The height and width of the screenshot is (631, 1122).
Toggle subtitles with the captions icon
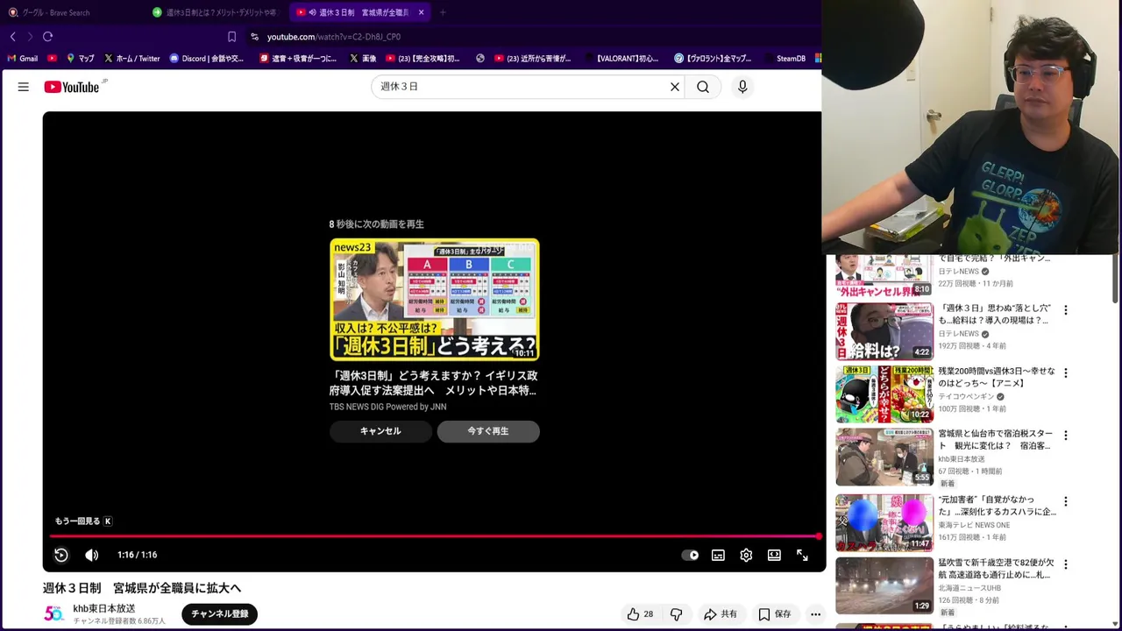pyautogui.click(x=718, y=555)
